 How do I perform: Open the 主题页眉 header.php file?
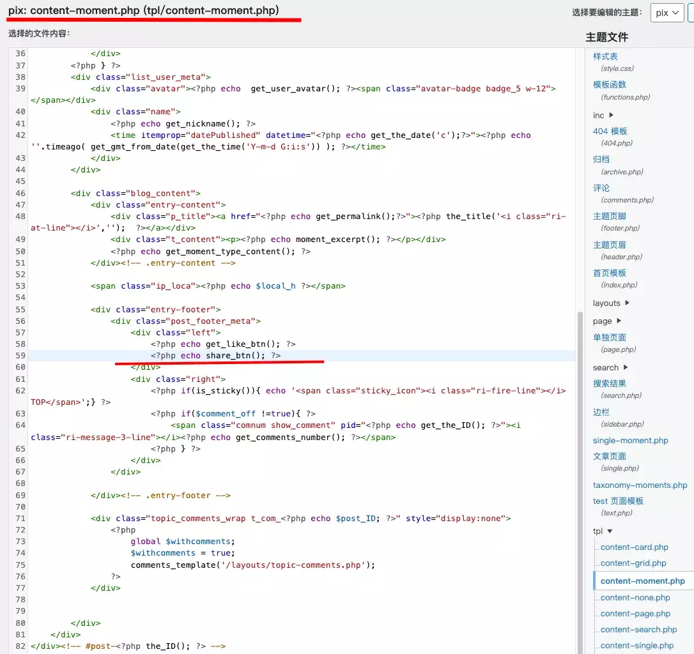coord(610,245)
